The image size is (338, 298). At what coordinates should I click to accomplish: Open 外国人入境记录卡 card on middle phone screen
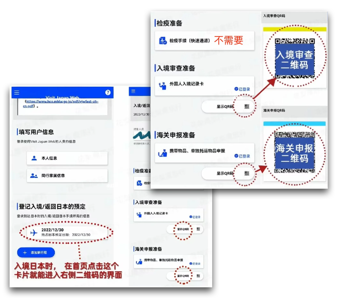pyautogui.click(x=168, y=215)
